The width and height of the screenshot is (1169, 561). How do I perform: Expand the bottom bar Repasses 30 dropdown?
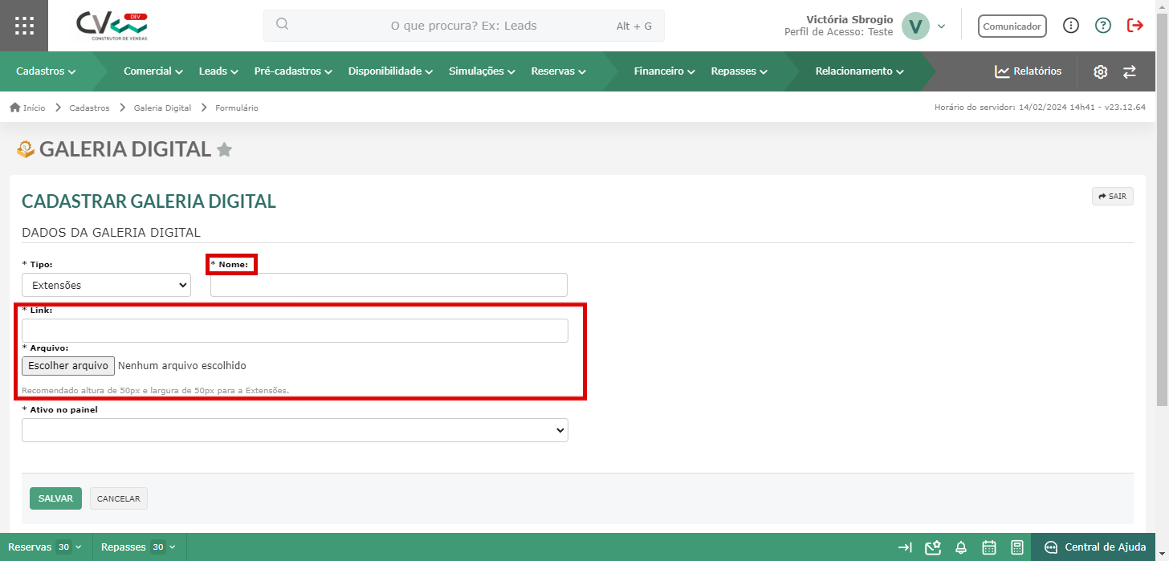[x=139, y=547]
